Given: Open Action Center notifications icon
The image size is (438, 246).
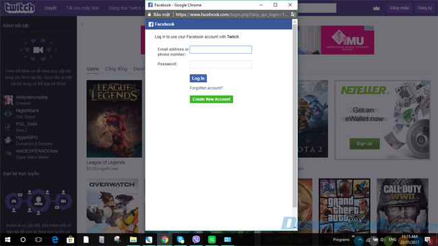Looking at the screenshot, I should [428, 240].
